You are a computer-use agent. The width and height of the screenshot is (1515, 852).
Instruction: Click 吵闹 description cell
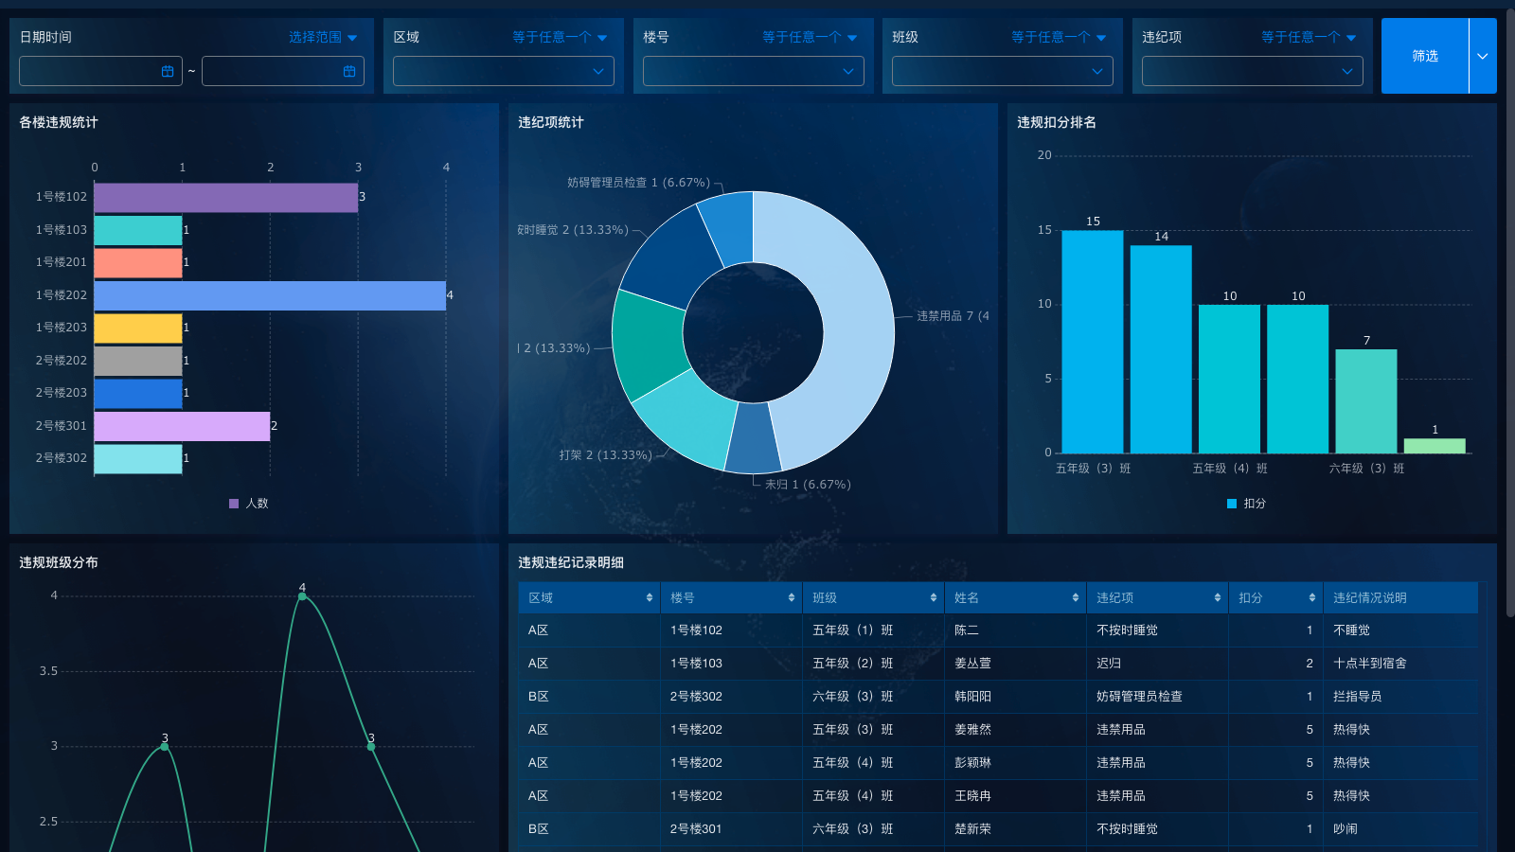click(1346, 829)
